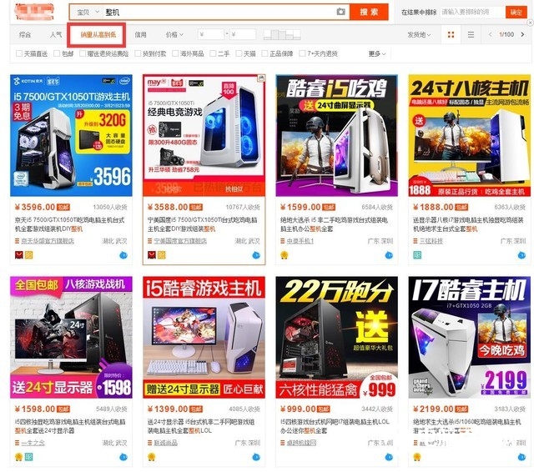Click the 在结果中排除 exclude-word input
Image resolution: width=534 pixels, height=472 pixels.
pos(473,13)
